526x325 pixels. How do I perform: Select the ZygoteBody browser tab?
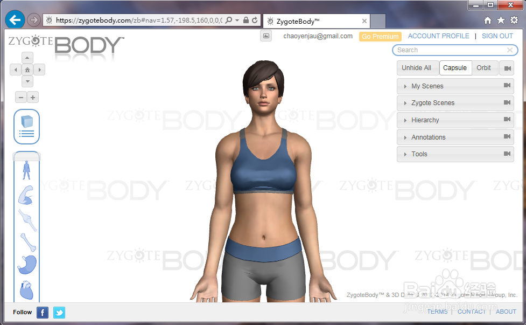click(317, 21)
